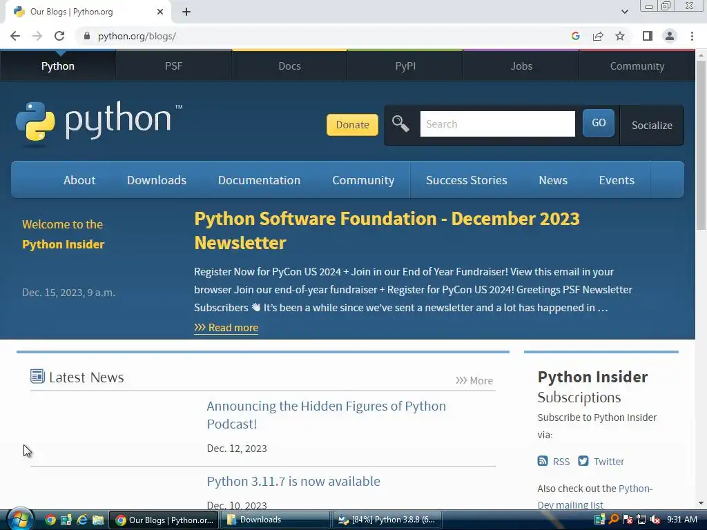Click the Python Insider link
This screenshot has width=707, height=530.
(63, 244)
